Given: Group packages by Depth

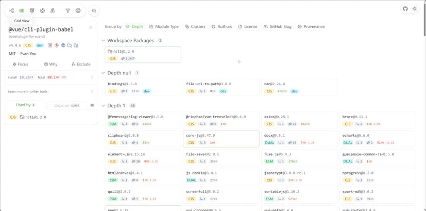Looking at the screenshot, I should [x=134, y=26].
